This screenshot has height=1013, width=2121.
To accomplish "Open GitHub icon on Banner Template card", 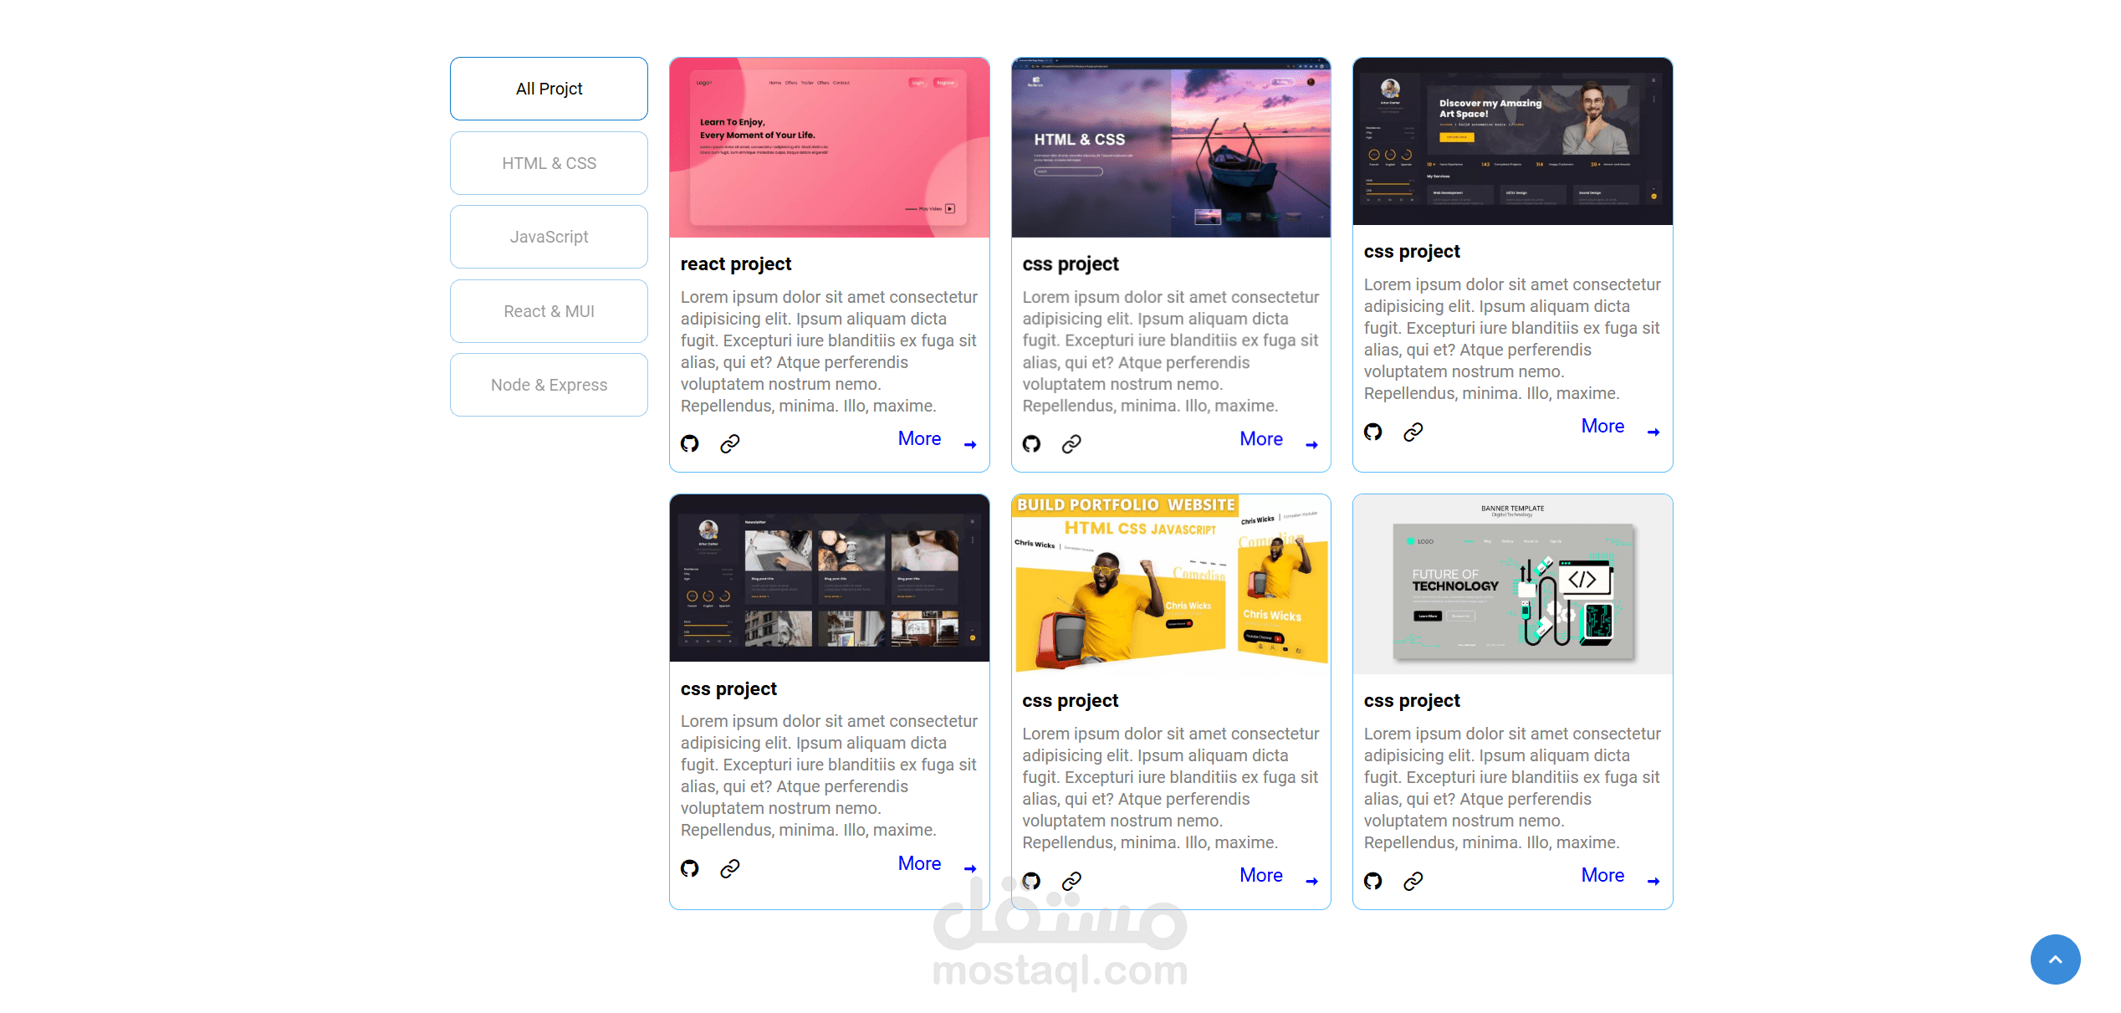I will [x=1372, y=881].
